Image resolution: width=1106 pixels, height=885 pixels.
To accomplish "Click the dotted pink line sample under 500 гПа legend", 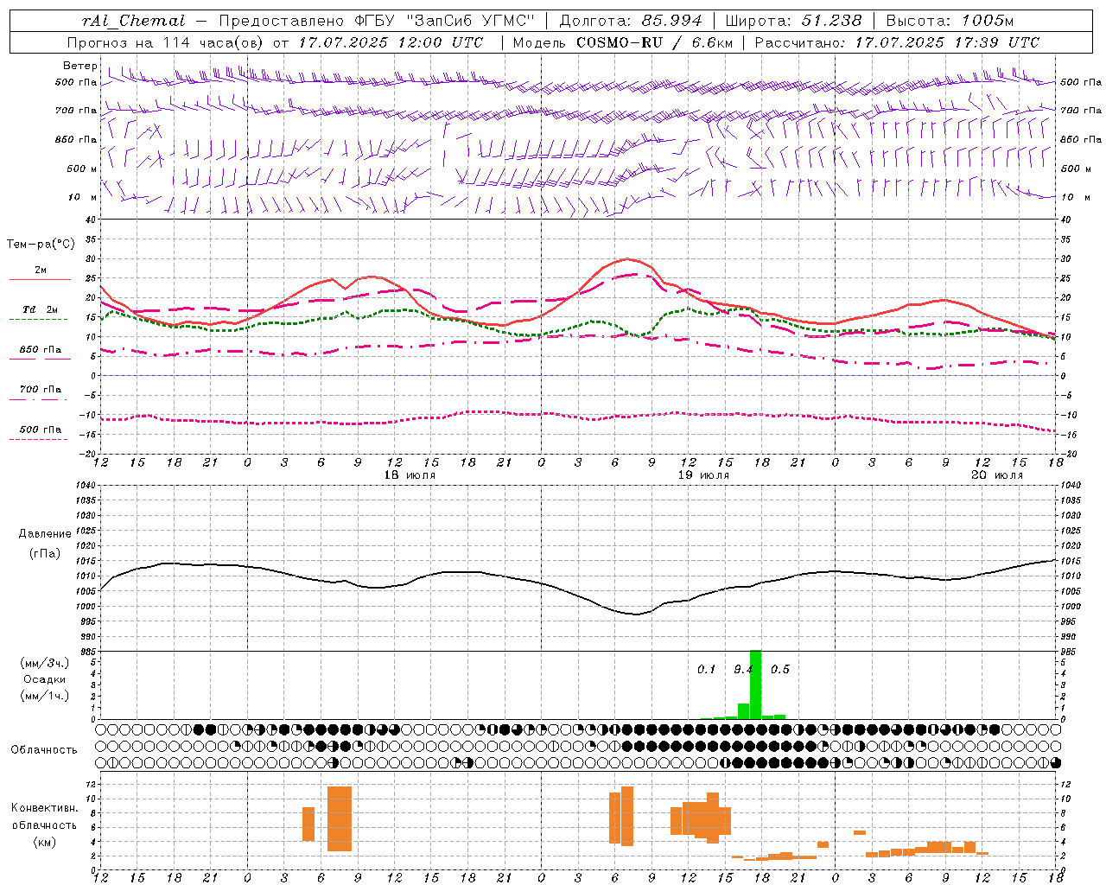I will (40, 439).
